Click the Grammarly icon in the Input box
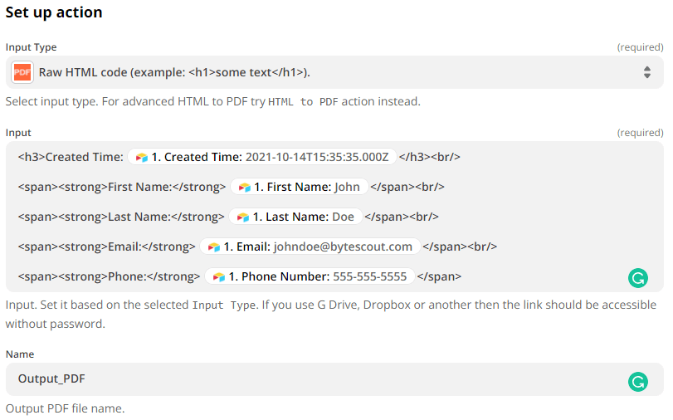The height and width of the screenshot is (420, 673). (638, 278)
